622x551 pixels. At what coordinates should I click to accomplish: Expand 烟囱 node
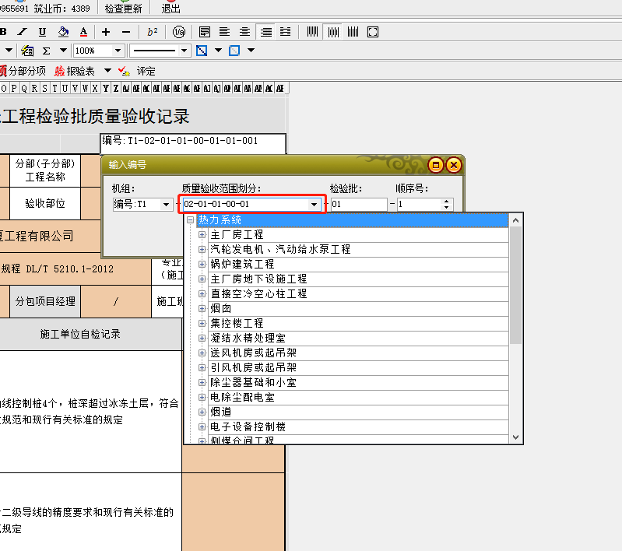pos(202,308)
